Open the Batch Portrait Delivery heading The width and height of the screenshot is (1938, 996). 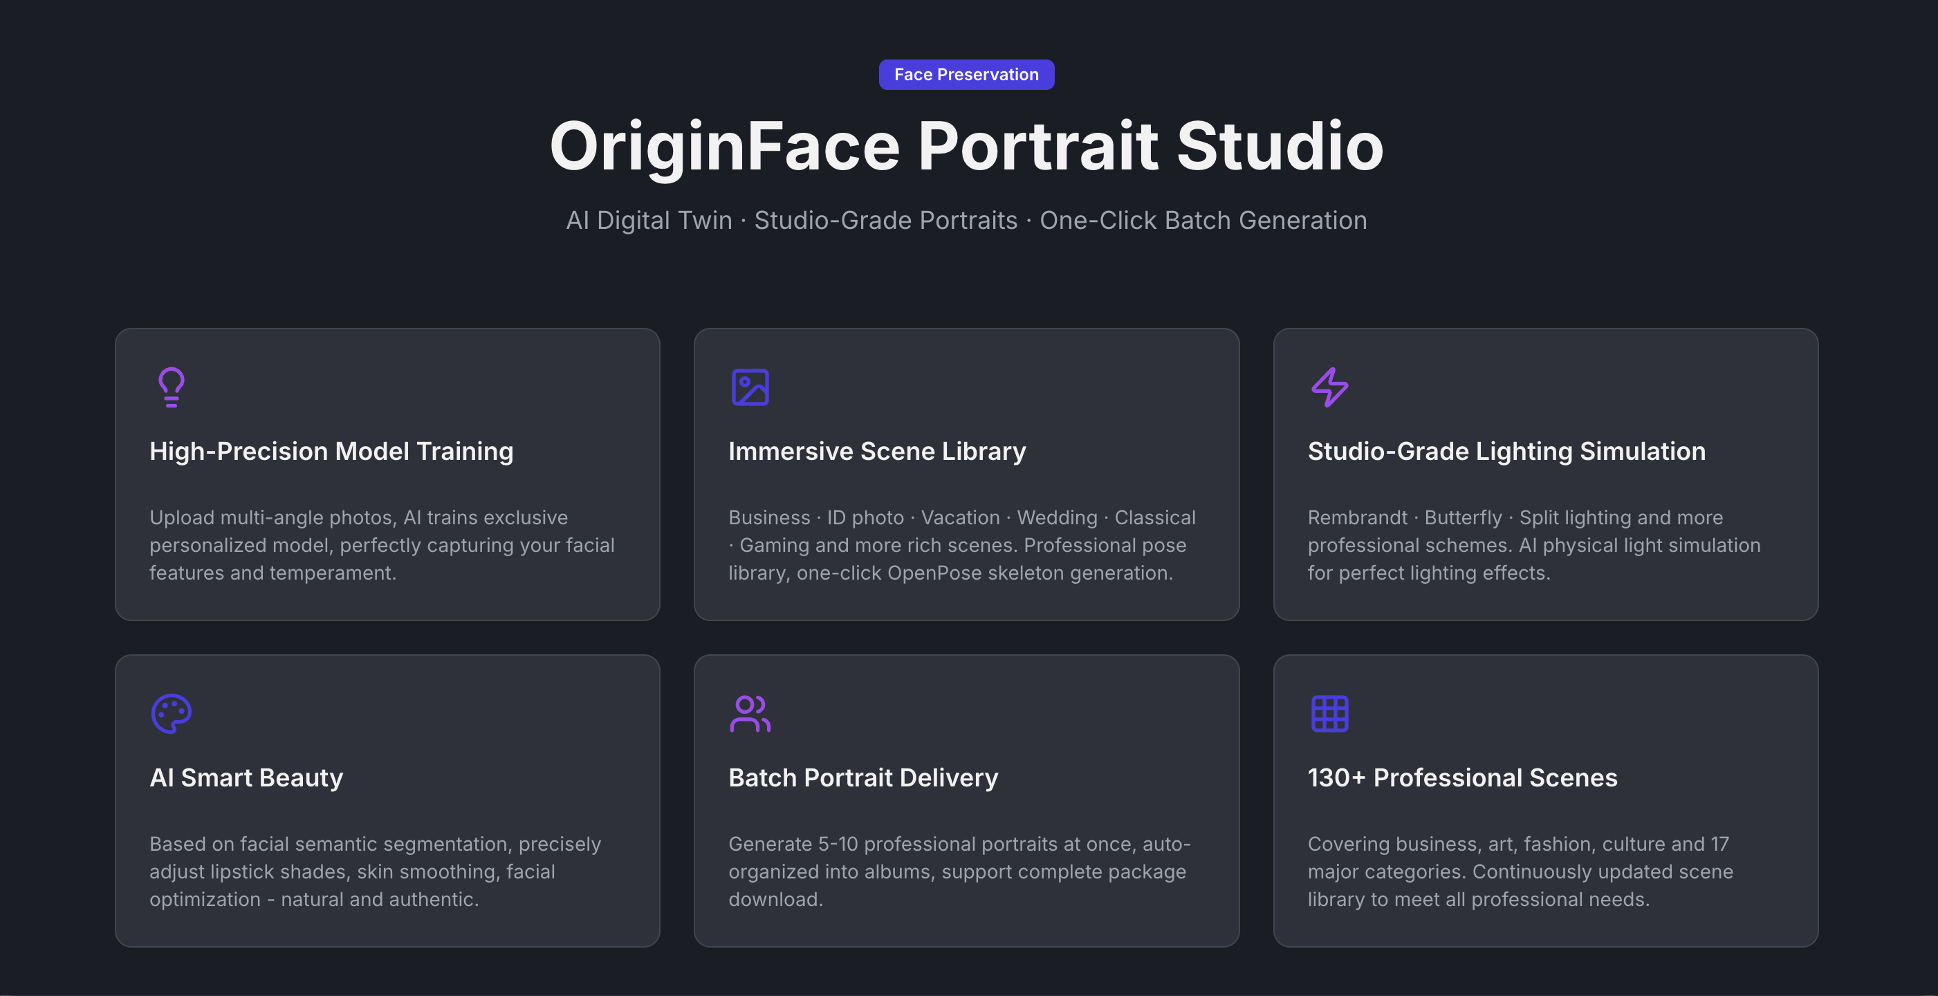(863, 777)
